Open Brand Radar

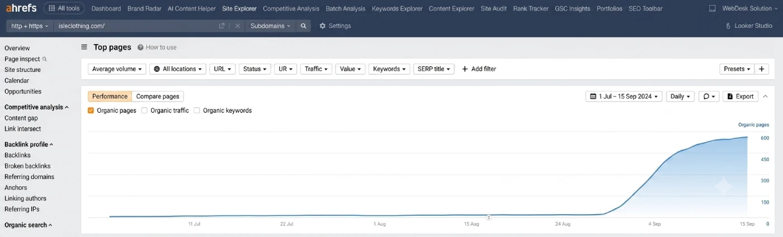[144, 8]
